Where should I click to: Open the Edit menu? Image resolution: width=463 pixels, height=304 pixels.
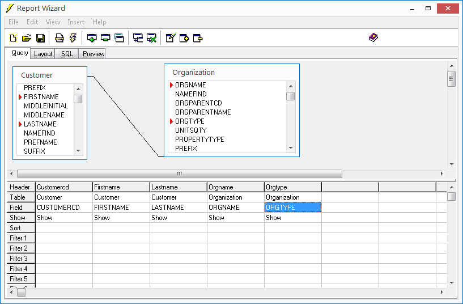tap(32, 22)
